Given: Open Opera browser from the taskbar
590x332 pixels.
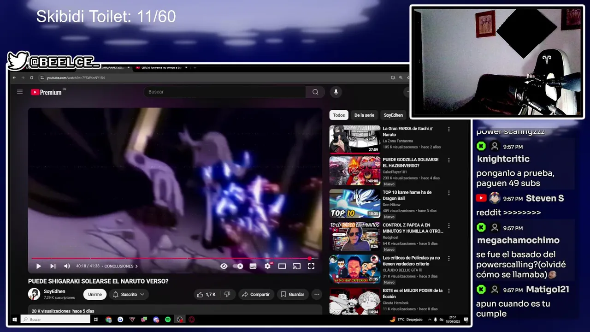Looking at the screenshot, I should pyautogui.click(x=191, y=320).
